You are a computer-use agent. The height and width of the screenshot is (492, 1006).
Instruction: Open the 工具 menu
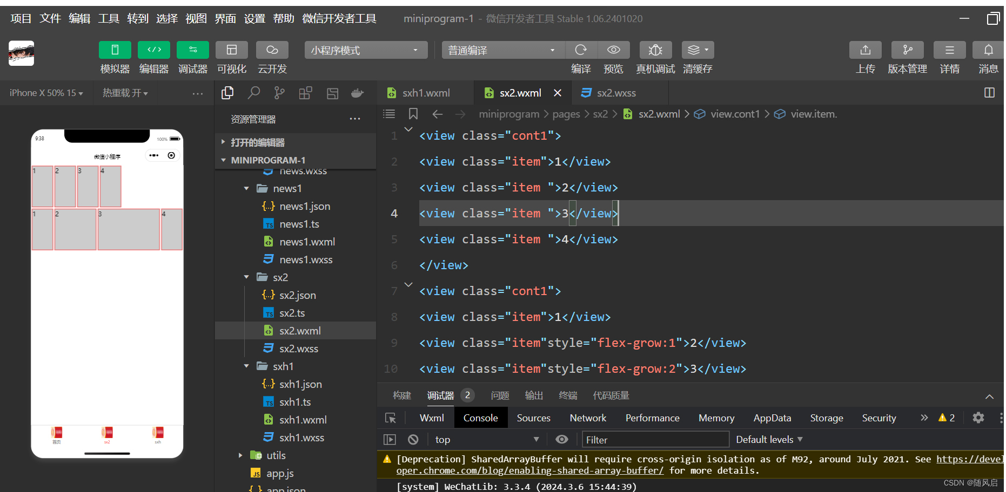point(109,18)
